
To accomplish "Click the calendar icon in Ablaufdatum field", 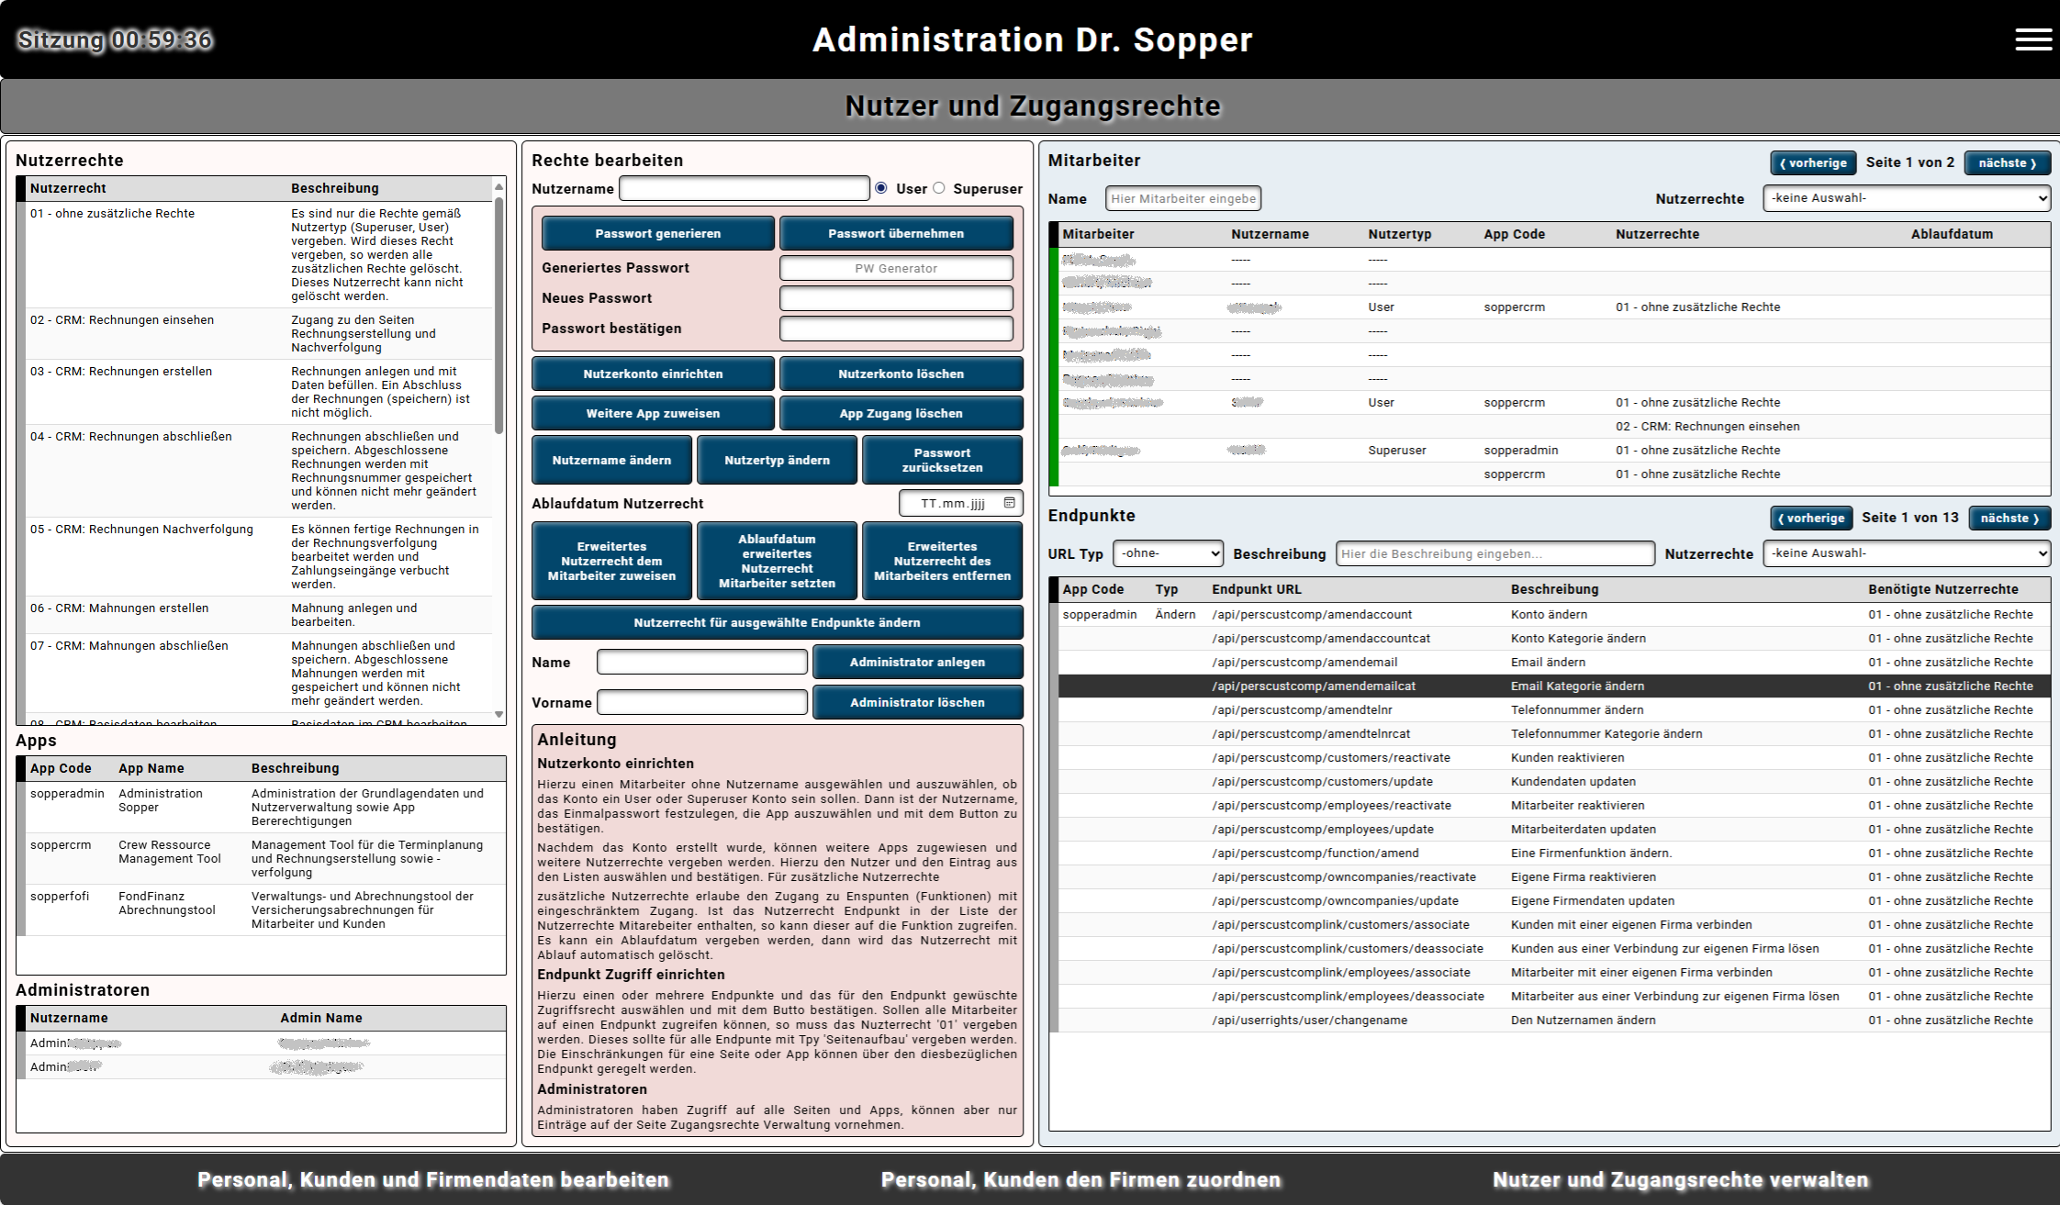I will (1009, 503).
